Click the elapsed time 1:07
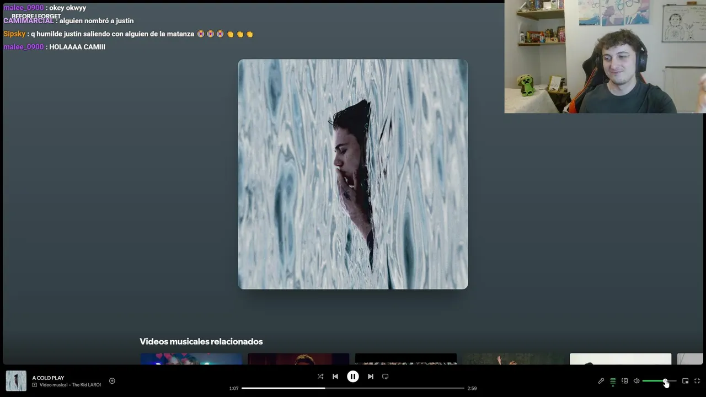706x397 pixels. coord(234,388)
